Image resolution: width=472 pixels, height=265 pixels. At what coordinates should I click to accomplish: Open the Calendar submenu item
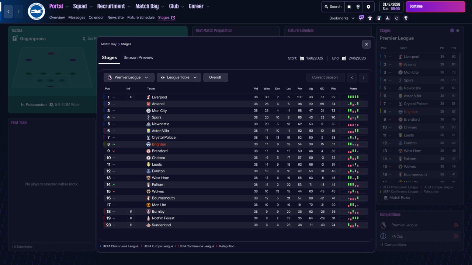[96, 18]
